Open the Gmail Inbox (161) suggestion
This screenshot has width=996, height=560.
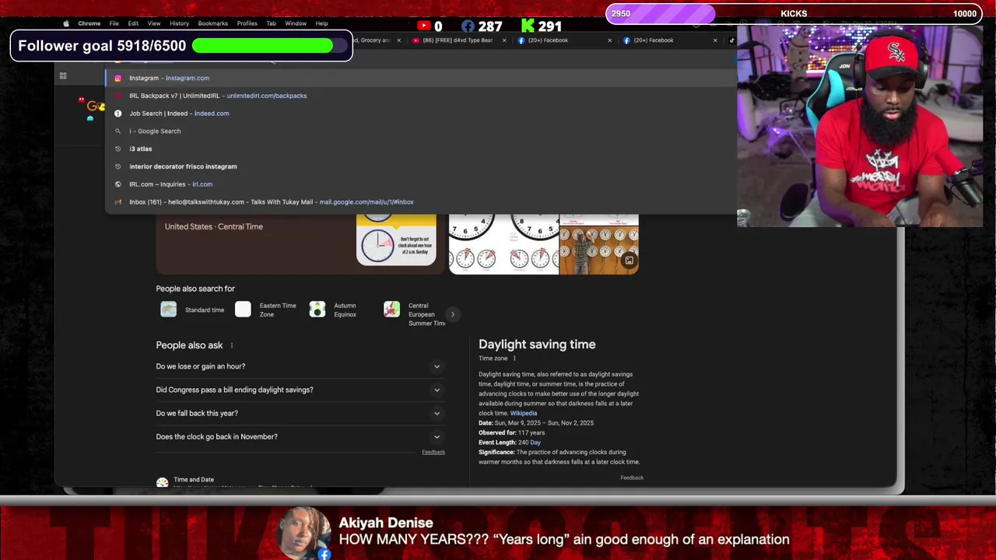pos(420,202)
